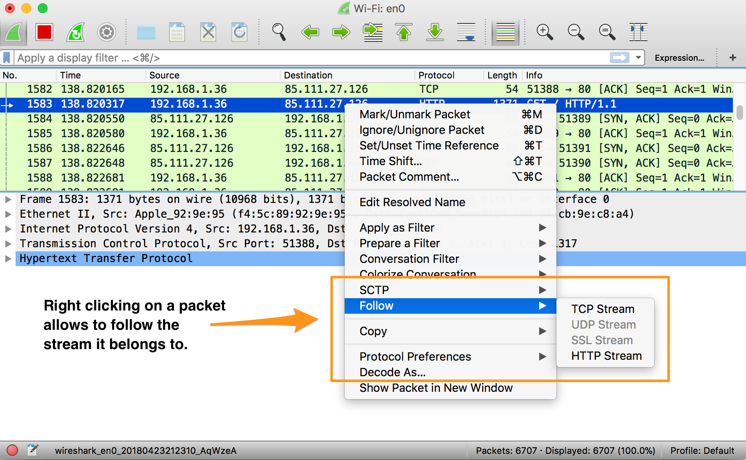Image resolution: width=746 pixels, height=460 pixels.
Task: Follow the TCP Stream
Action: (x=605, y=309)
